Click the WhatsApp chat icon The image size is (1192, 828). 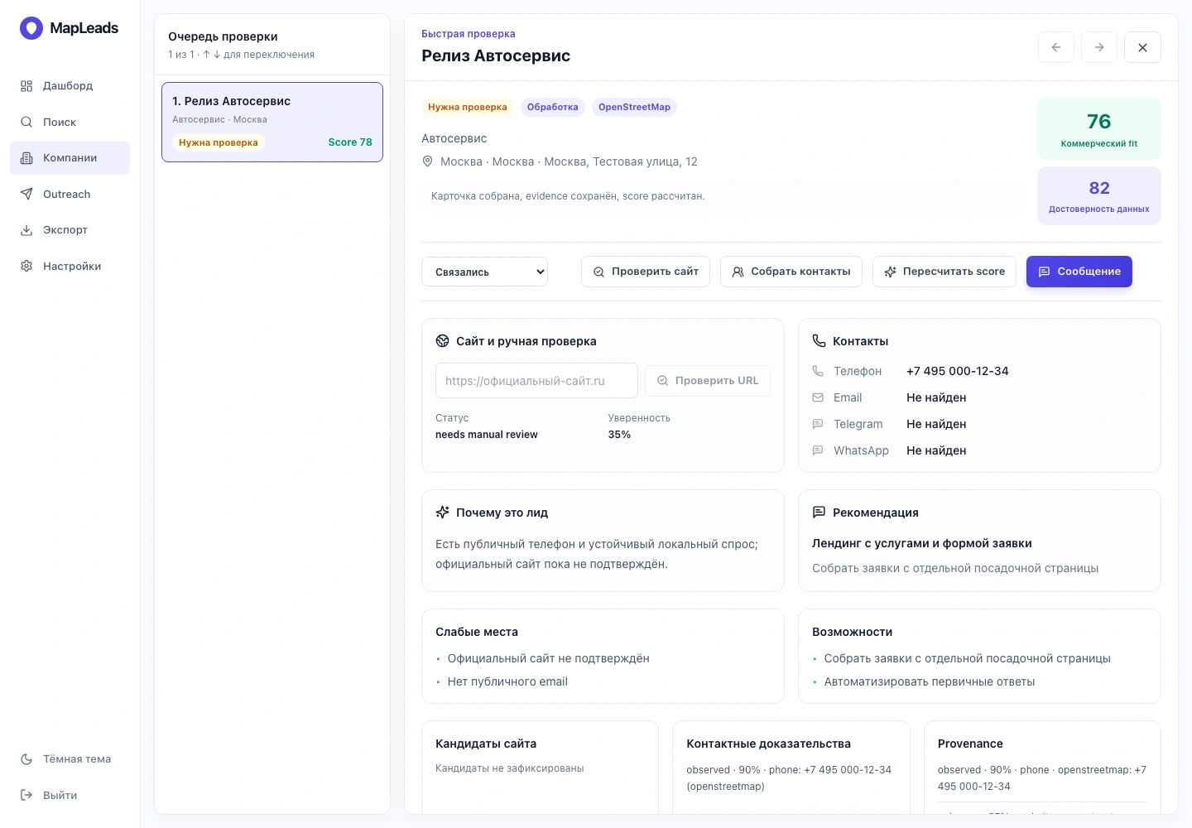click(818, 450)
